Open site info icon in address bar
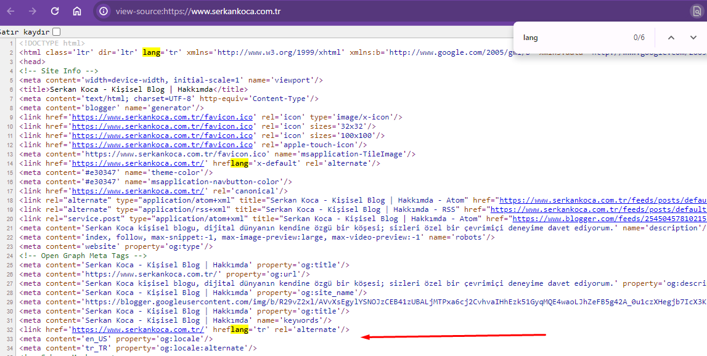Viewport: 707px width, 356px height. click(104, 11)
